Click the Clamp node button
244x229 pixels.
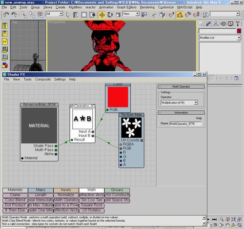[x=15, y=195]
